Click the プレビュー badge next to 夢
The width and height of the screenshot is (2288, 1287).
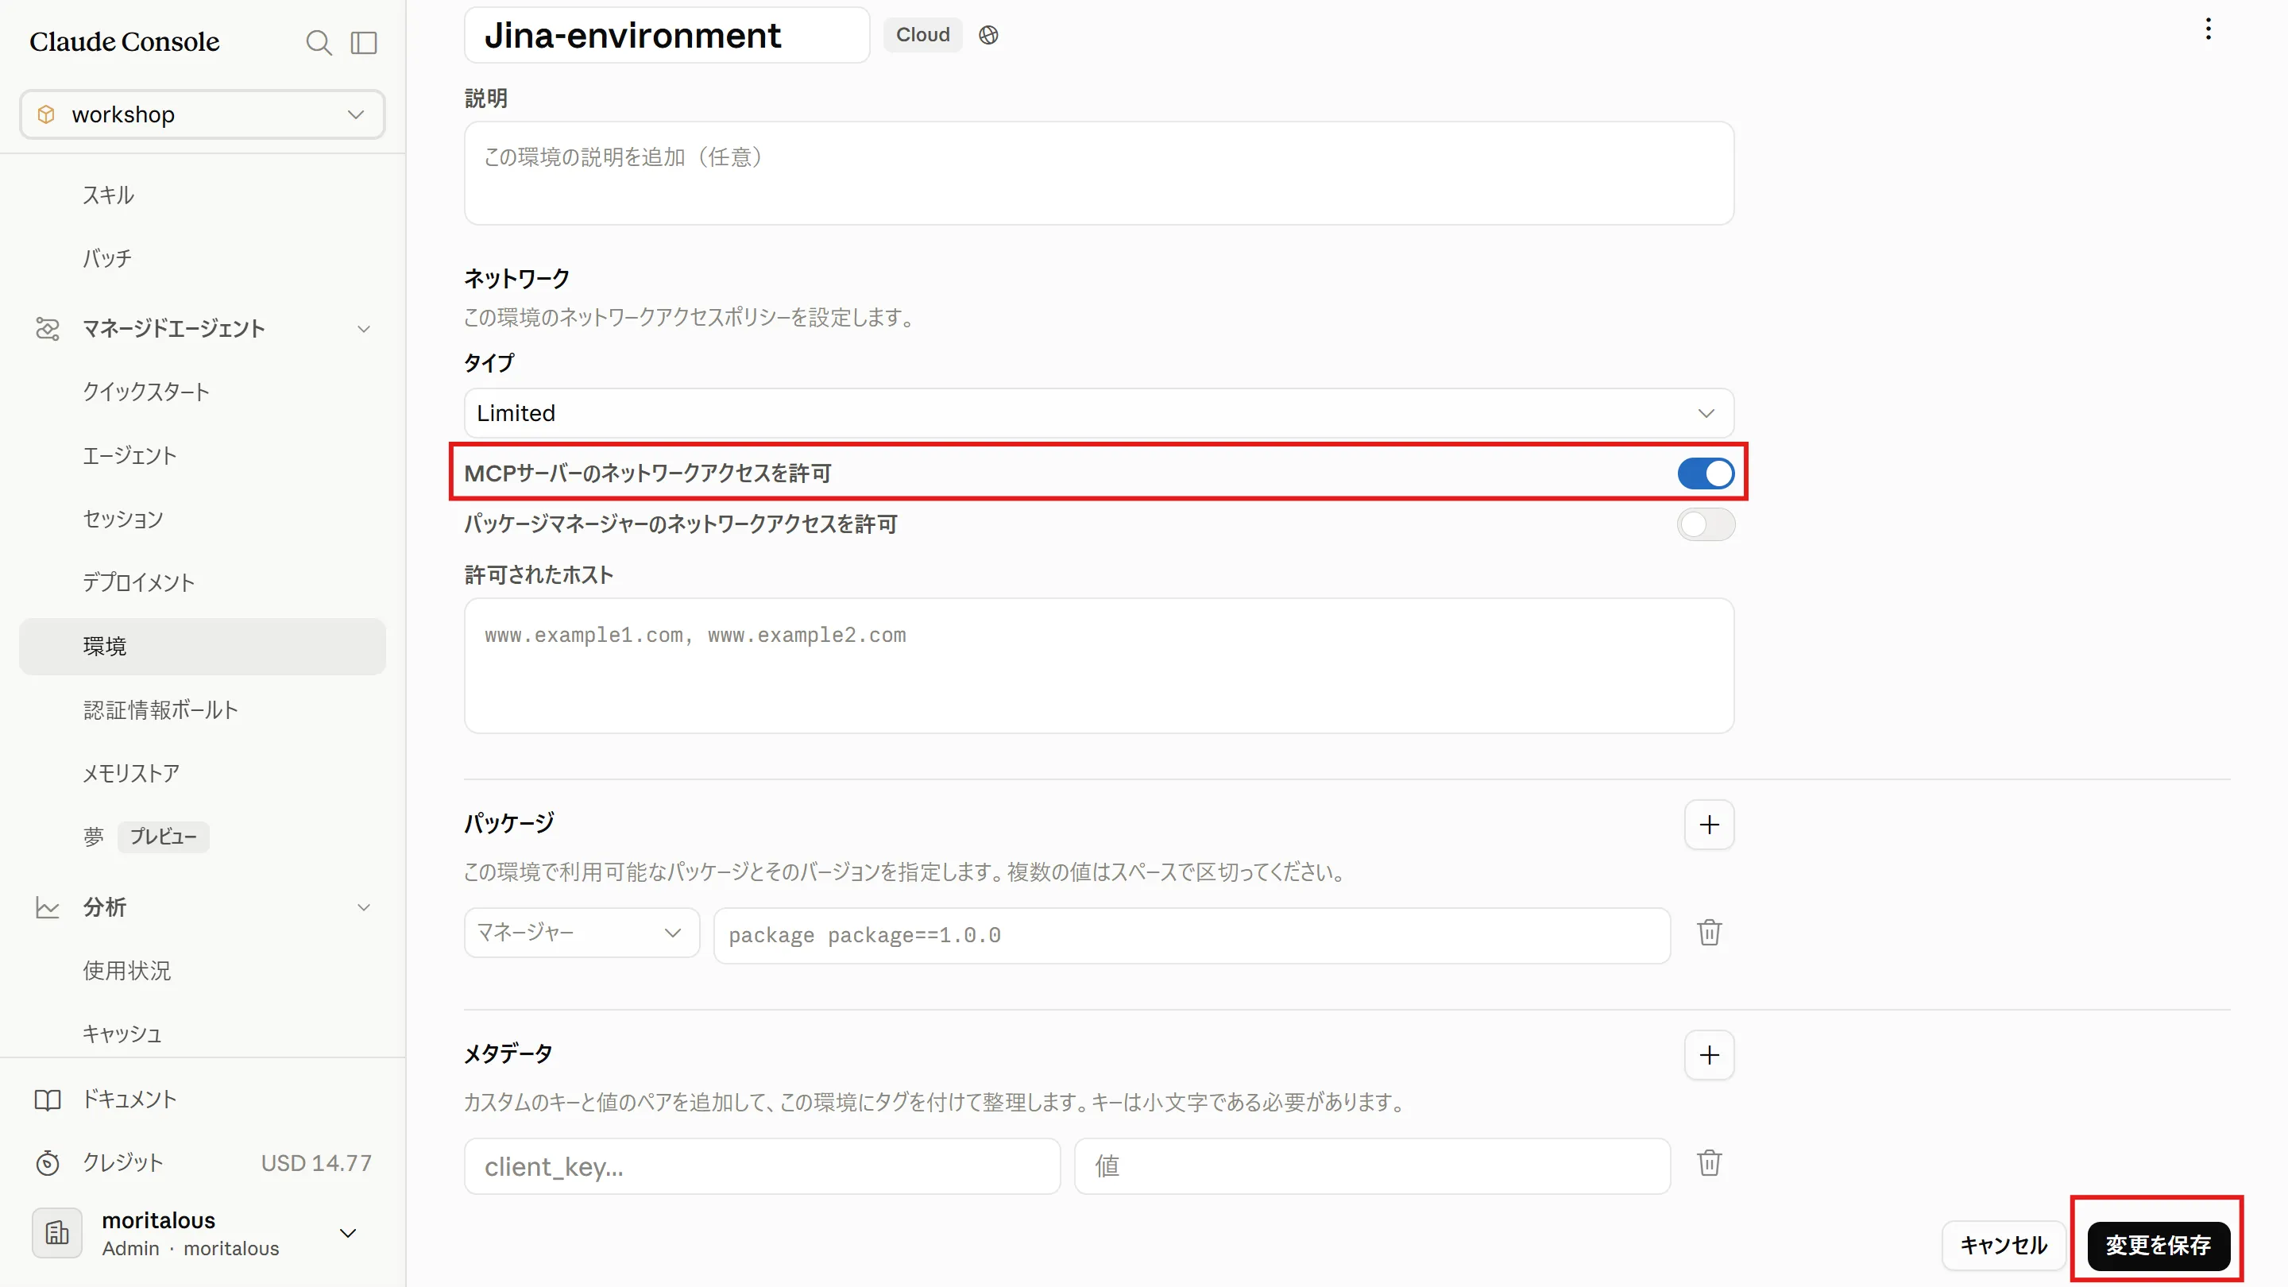(x=164, y=837)
